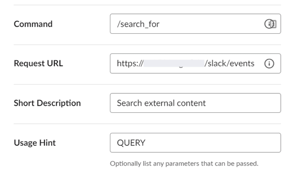Focus the Usage Hint field containing QUERY
This screenshot has width=296, height=180.
tap(196, 142)
